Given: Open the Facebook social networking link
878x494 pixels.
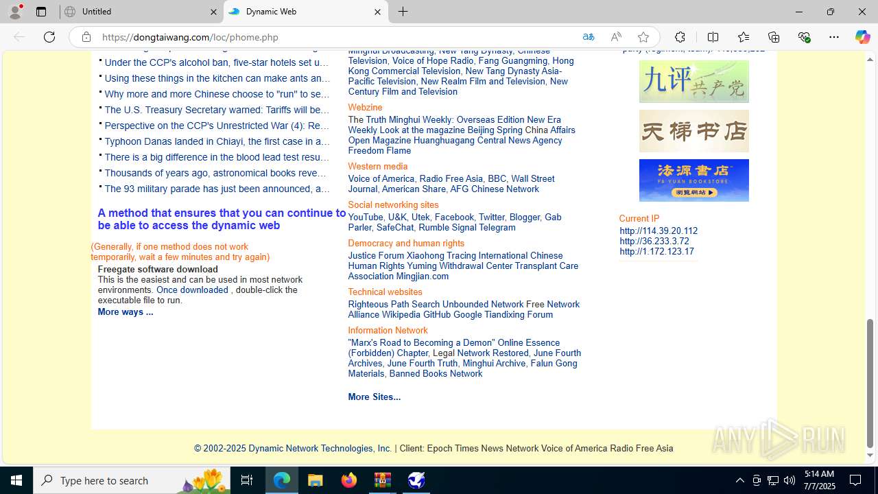Looking at the screenshot, I should [454, 217].
